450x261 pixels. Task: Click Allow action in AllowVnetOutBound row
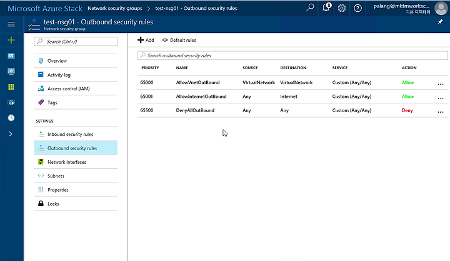pyautogui.click(x=407, y=82)
